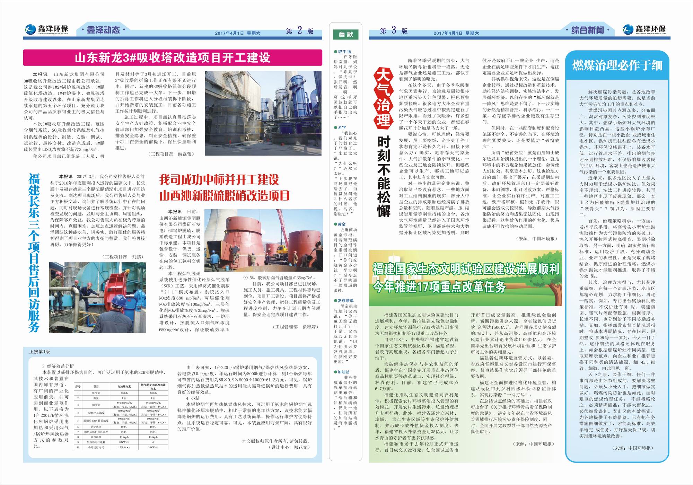The width and height of the screenshot is (693, 485).
Task: Select the 综合新闻 section tab
Action: coord(587,30)
